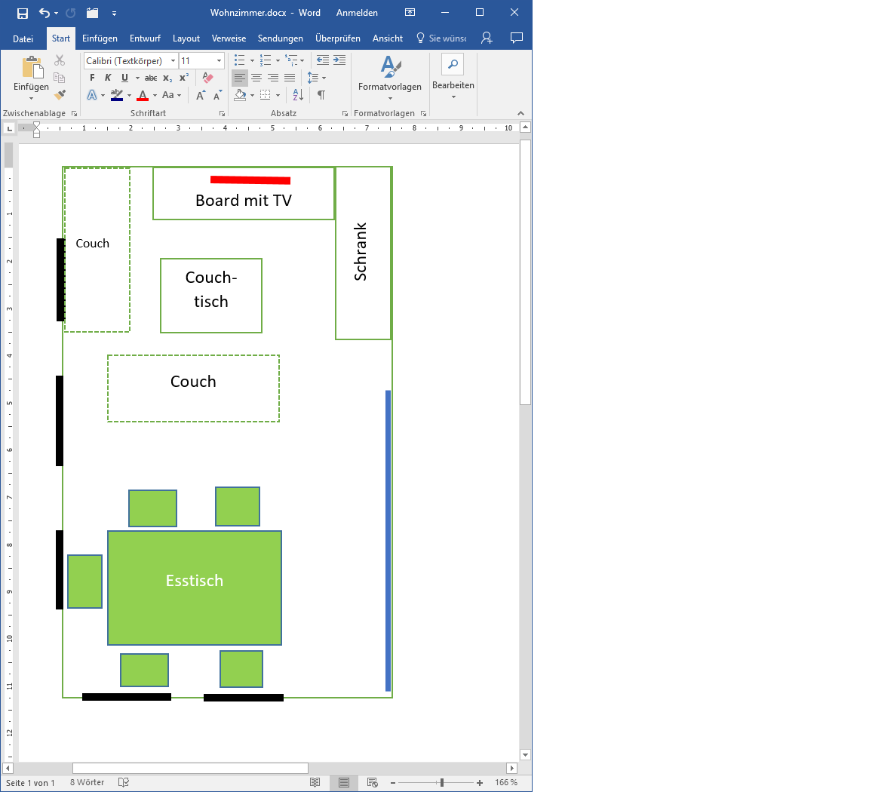
Task: Switch to read mode view icon
Action: click(x=315, y=783)
